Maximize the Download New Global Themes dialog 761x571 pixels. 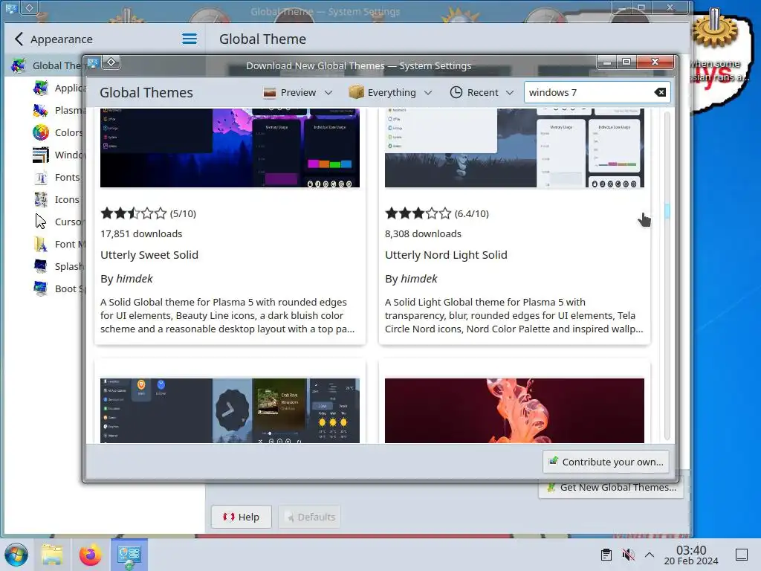point(626,62)
